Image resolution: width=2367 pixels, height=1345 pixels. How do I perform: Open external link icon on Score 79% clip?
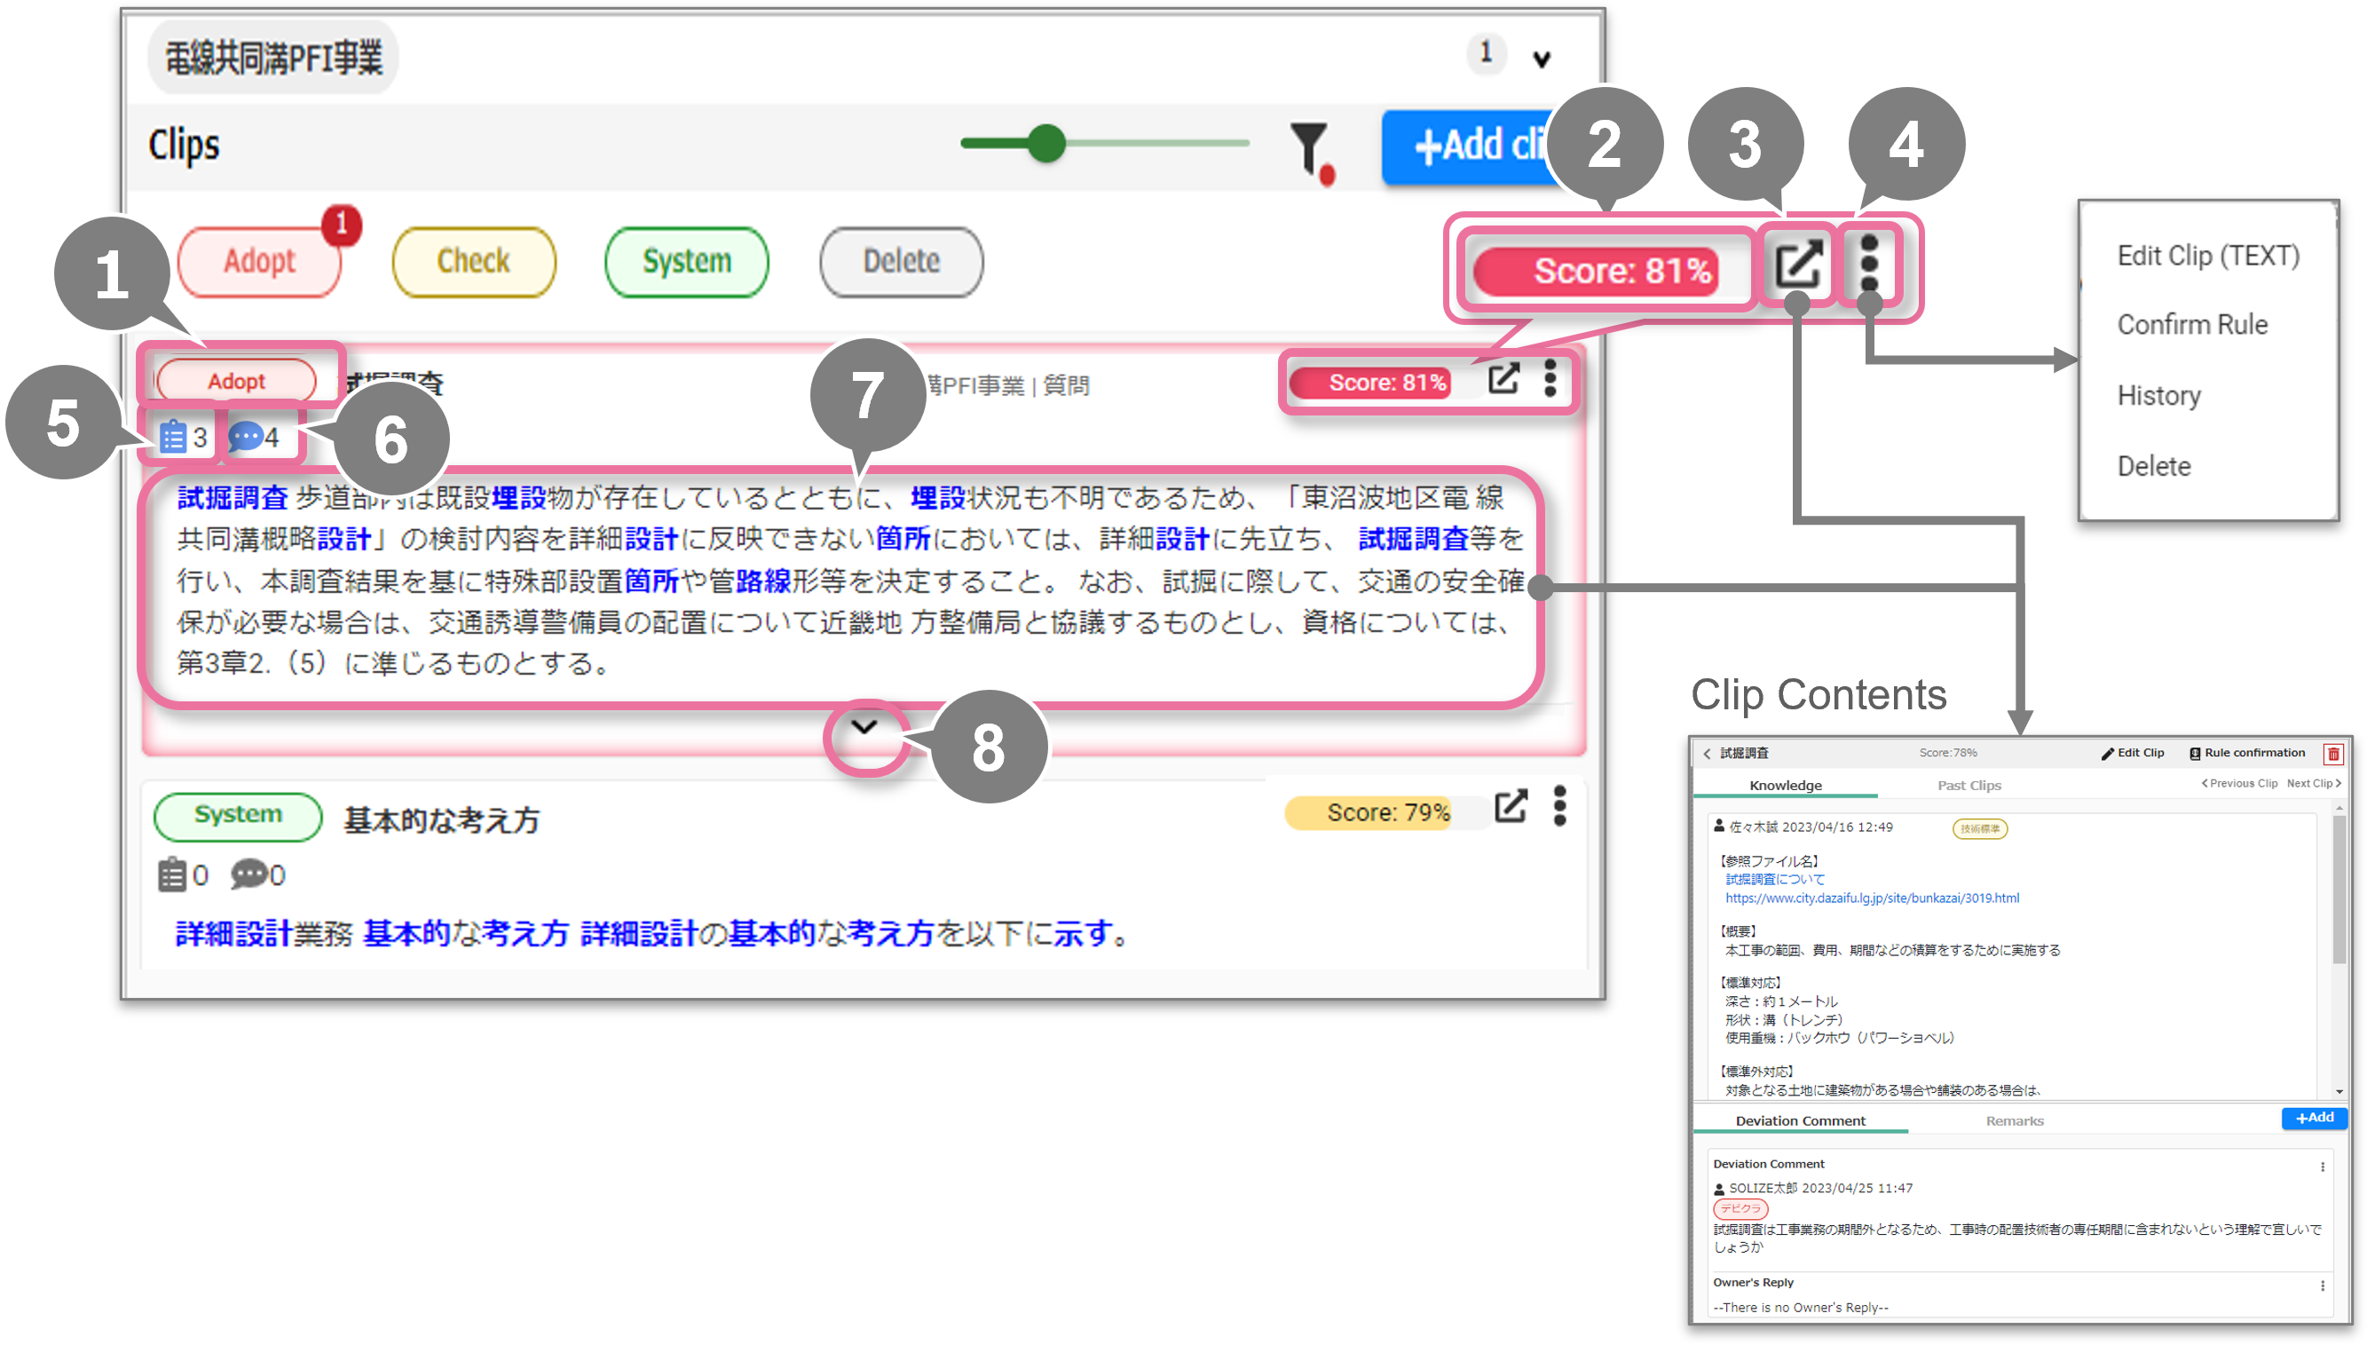click(1511, 806)
